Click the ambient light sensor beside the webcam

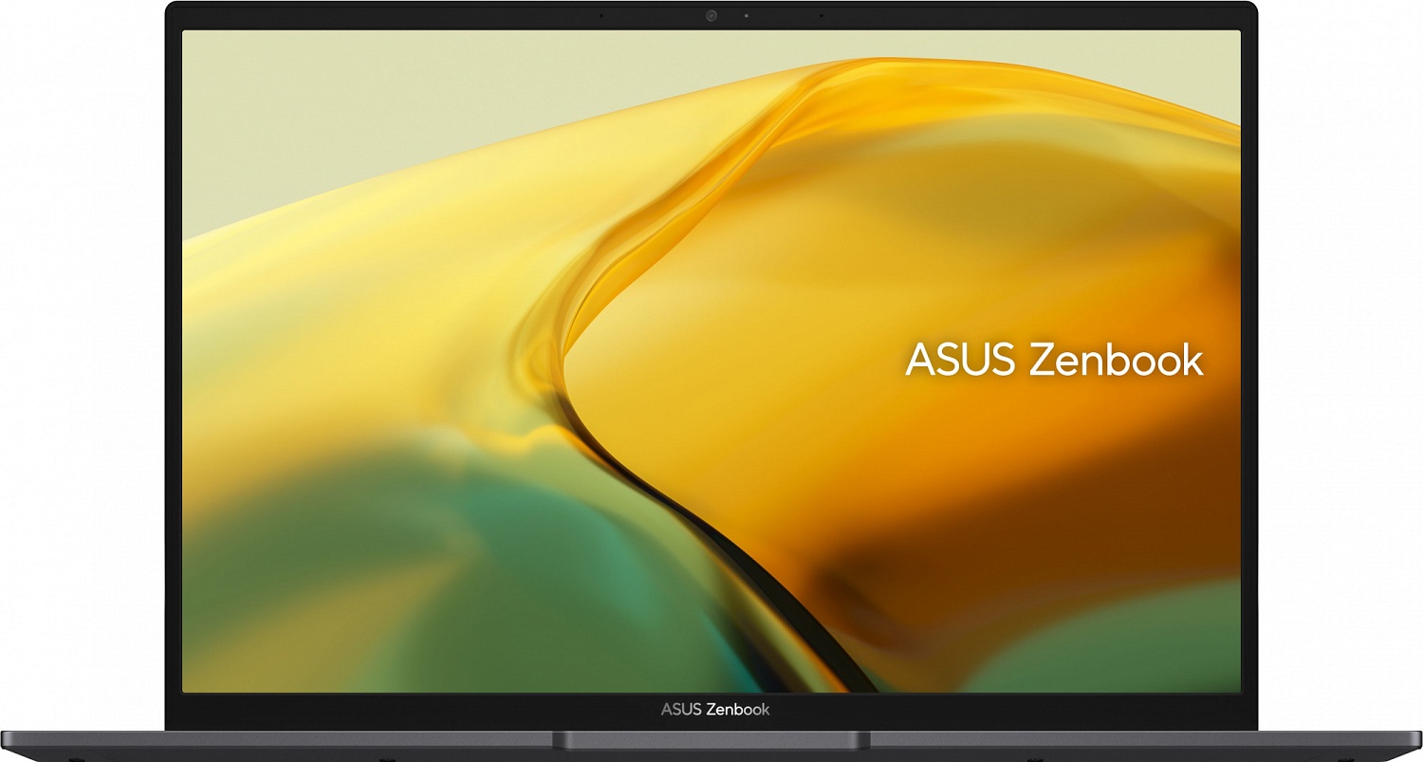point(747,16)
